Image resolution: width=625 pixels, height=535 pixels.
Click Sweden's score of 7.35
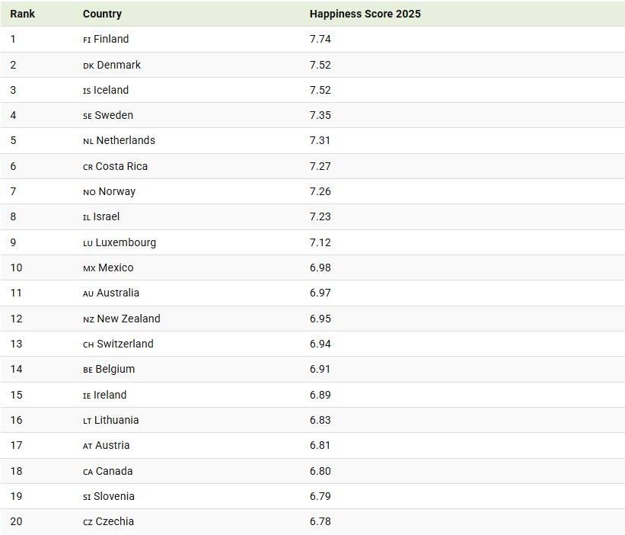point(320,115)
